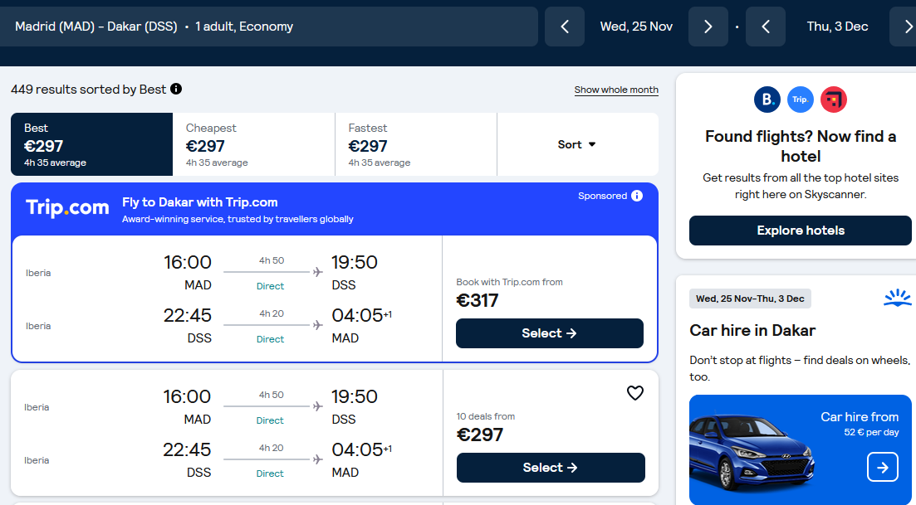Click the Trip. round logo icon
Viewport: 916px width, 505px height.
click(801, 100)
